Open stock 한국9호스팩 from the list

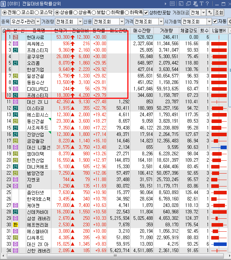(38, 199)
